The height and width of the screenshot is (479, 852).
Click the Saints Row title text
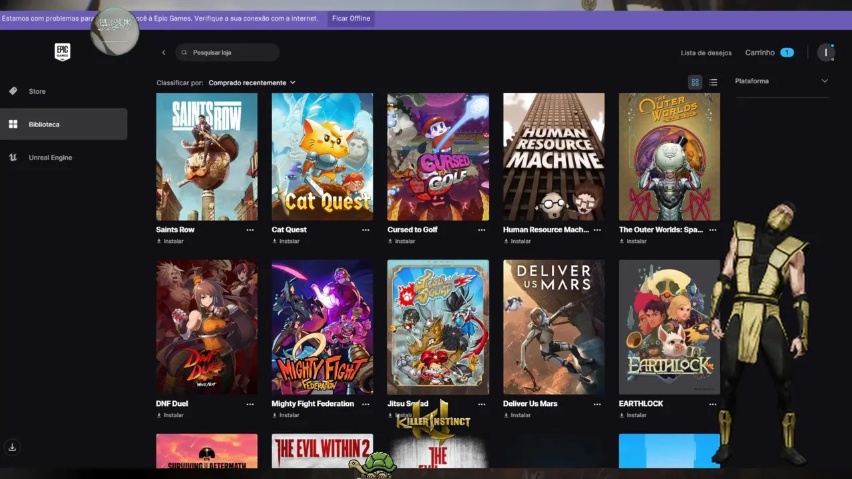(175, 230)
